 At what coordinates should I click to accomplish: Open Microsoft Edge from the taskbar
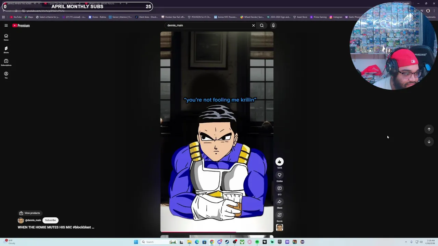click(x=197, y=242)
